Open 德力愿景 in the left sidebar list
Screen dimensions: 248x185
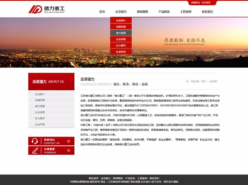(51, 106)
